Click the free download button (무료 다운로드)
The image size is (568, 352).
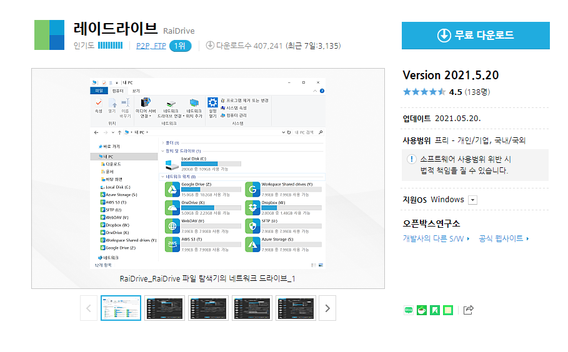(x=476, y=36)
